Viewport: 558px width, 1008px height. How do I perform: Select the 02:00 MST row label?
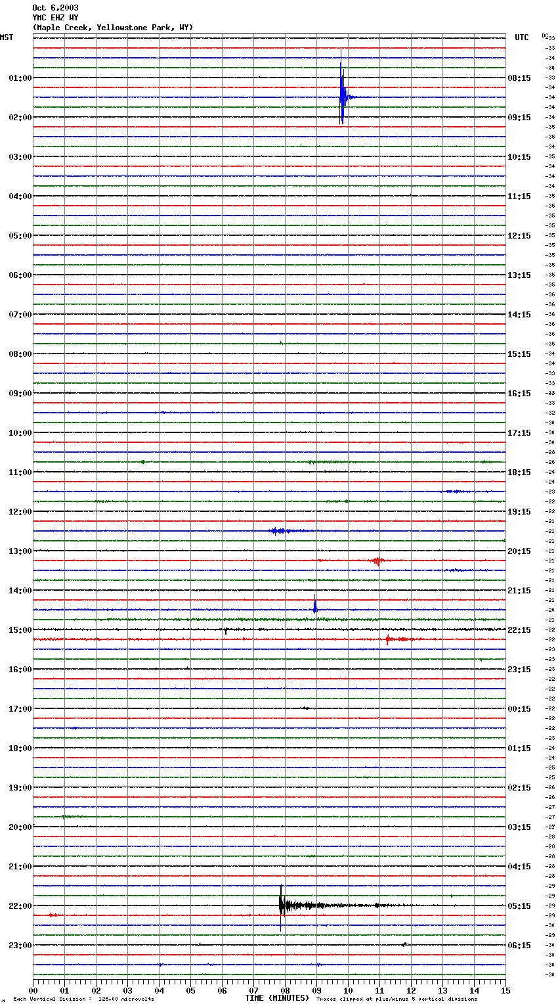point(20,118)
